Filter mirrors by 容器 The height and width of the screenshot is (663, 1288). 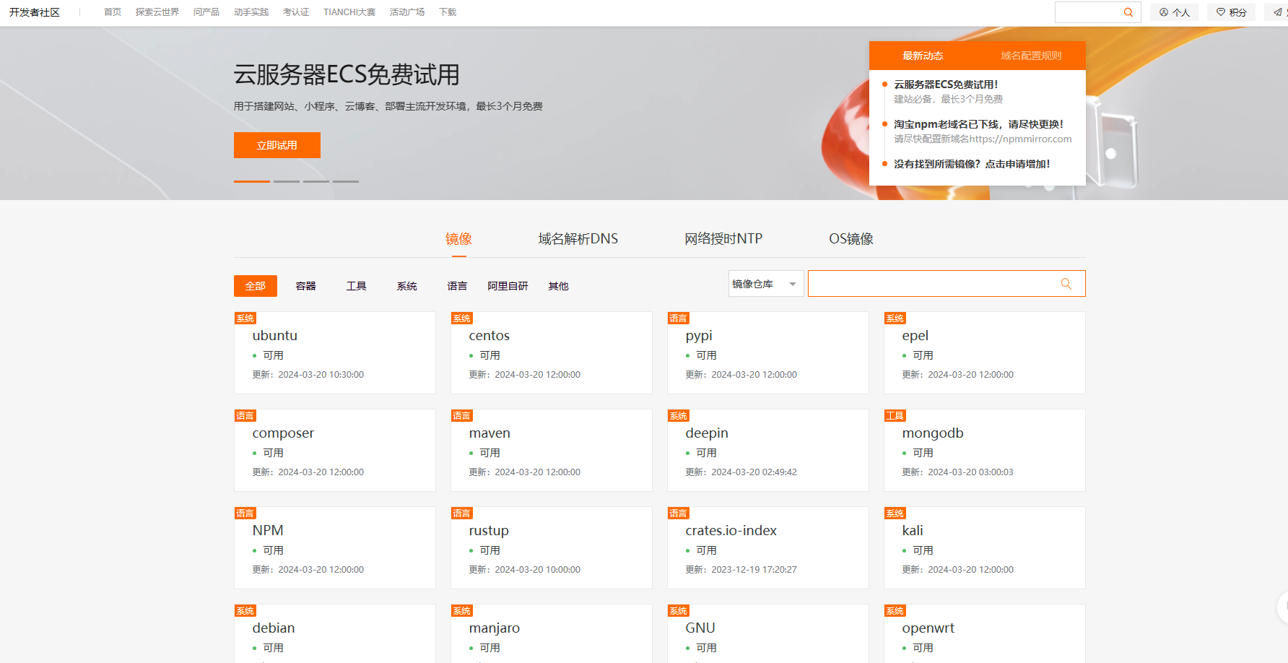(306, 286)
